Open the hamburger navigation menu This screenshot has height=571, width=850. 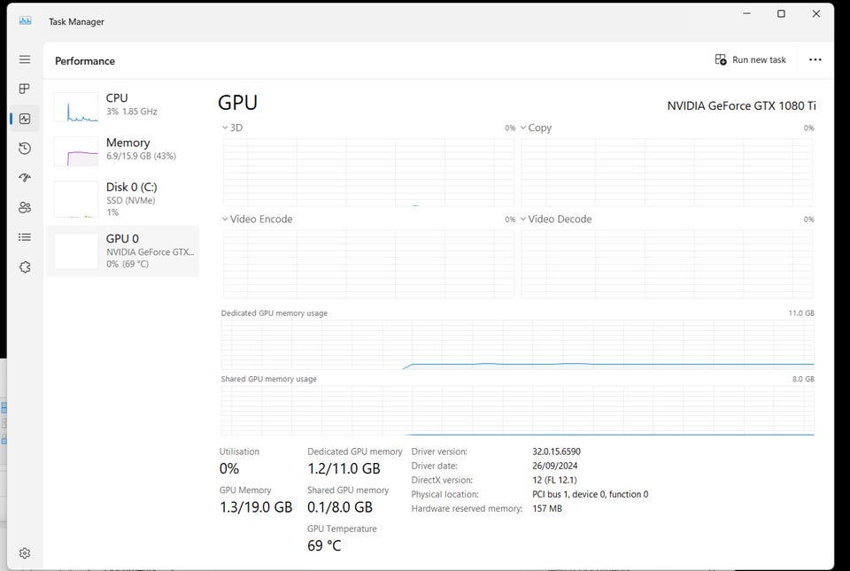(25, 59)
